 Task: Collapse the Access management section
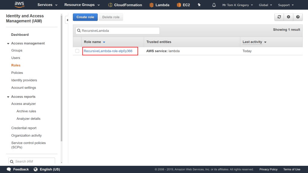tap(8, 44)
